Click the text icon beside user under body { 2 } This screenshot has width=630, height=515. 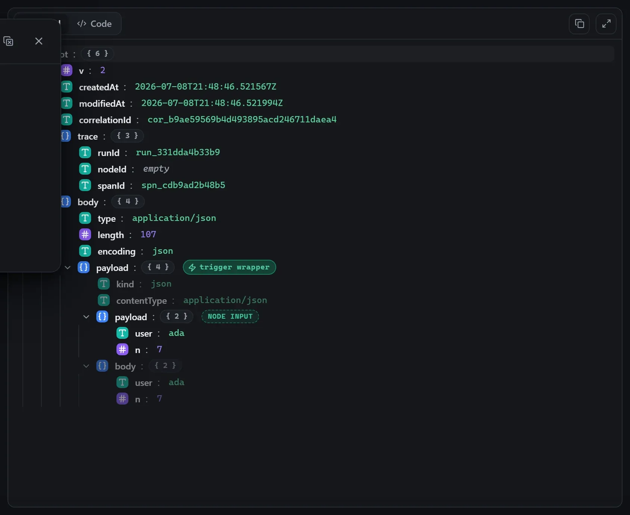point(122,382)
